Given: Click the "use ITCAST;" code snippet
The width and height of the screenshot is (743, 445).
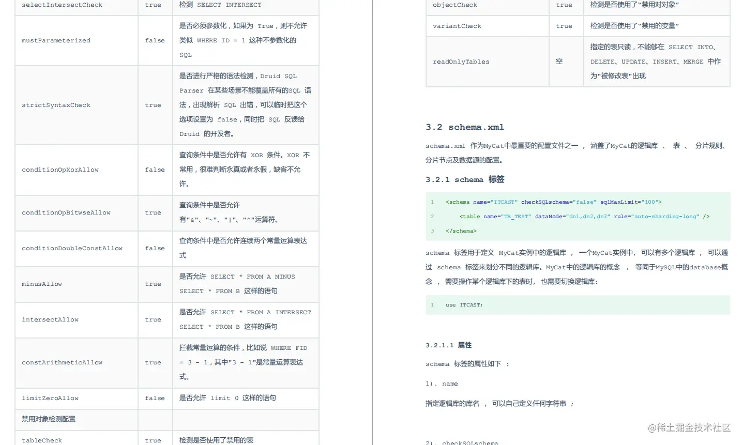Looking at the screenshot, I should (x=464, y=305).
